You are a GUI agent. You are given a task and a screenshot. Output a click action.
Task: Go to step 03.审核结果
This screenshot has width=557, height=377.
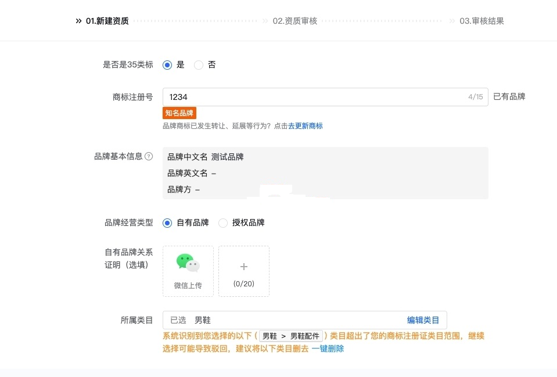click(x=481, y=21)
